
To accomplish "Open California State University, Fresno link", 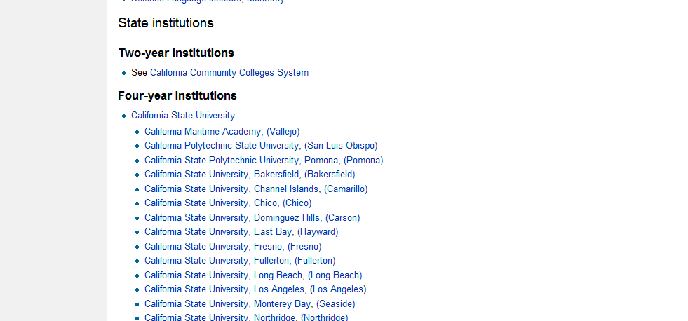I will pyautogui.click(x=213, y=247).
